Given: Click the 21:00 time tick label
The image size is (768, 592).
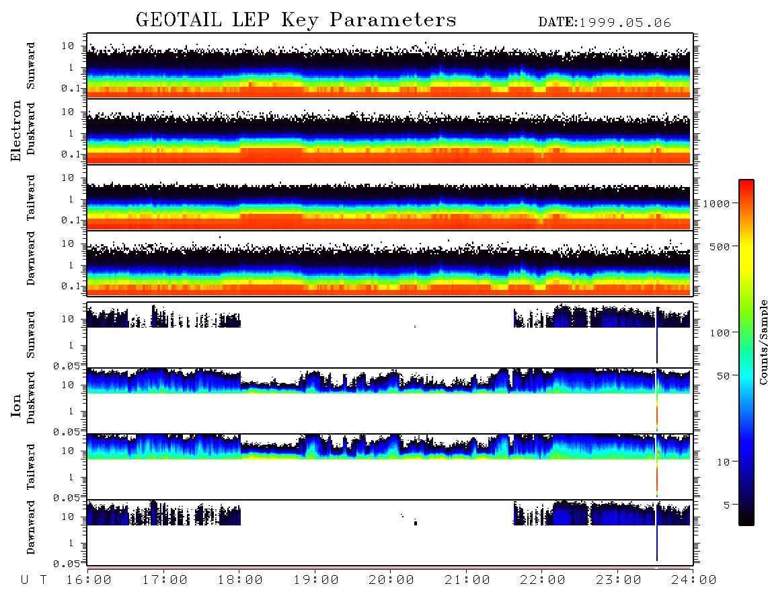Looking at the screenshot, I should pyautogui.click(x=467, y=581).
